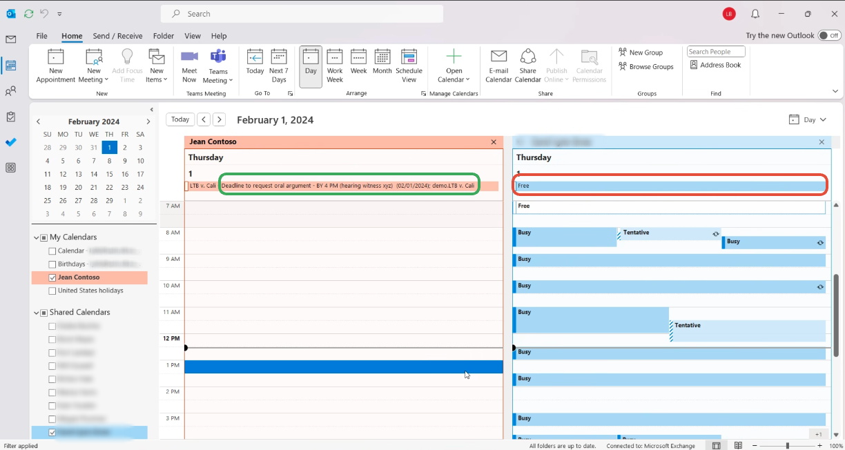This screenshot has width=845, height=450.
Task: Click the notifications bell icon
Action: pos(755,14)
